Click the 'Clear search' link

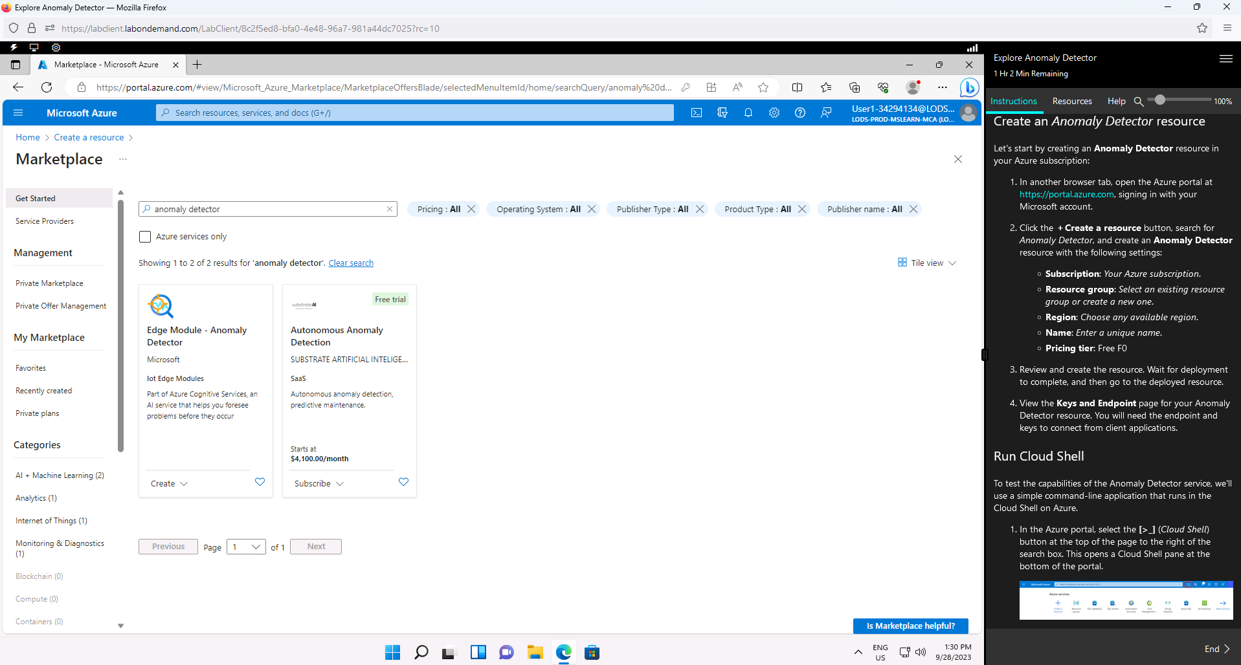point(351,263)
